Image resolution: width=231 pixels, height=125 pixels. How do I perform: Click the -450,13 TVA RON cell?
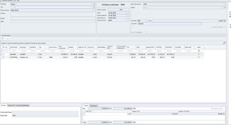tap(160, 57)
